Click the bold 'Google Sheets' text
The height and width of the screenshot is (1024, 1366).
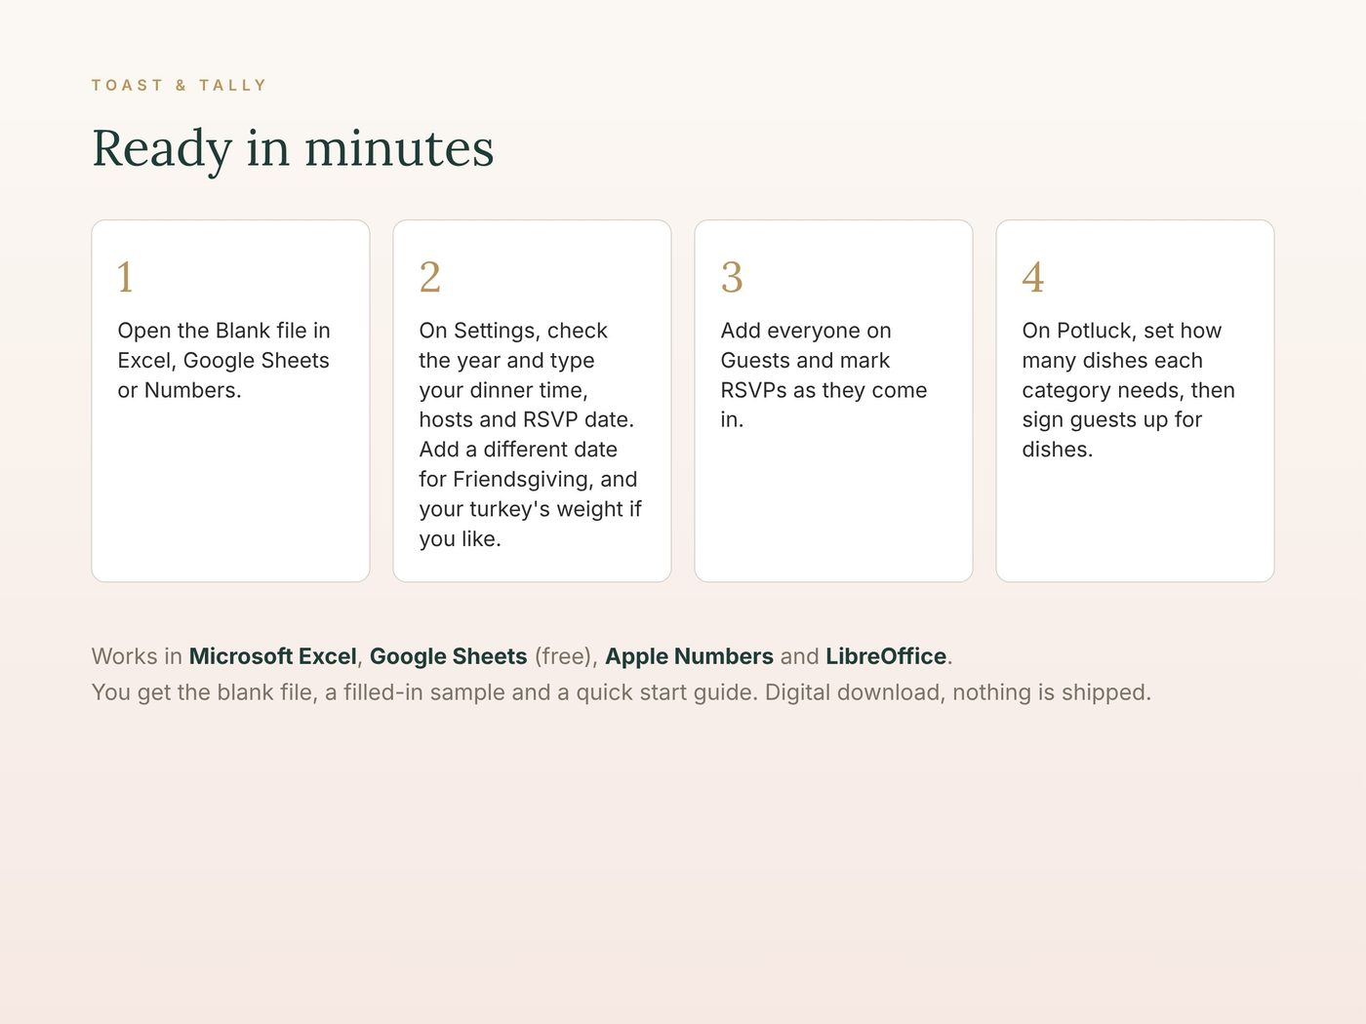449,656
